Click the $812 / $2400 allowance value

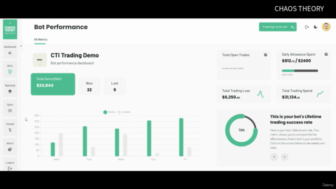coord(296,61)
